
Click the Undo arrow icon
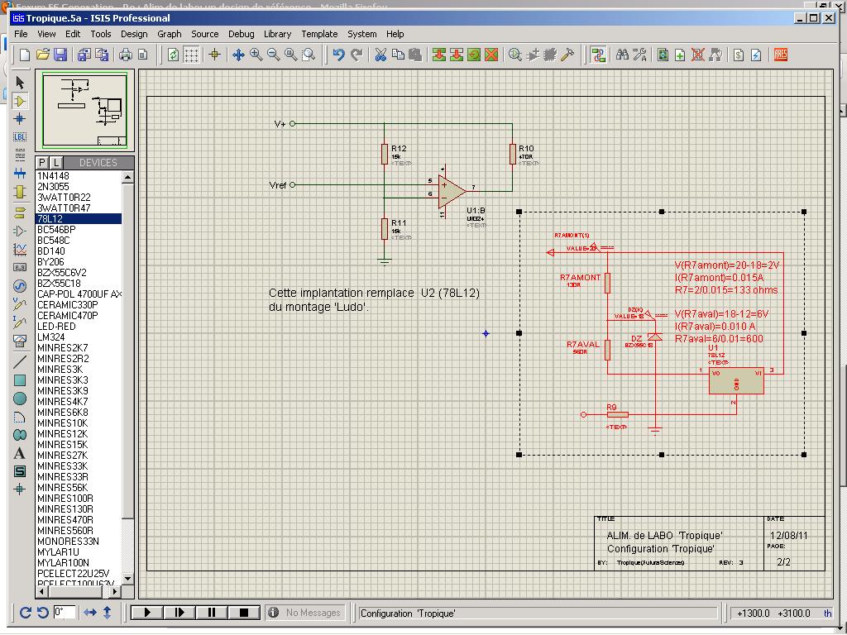pyautogui.click(x=338, y=55)
